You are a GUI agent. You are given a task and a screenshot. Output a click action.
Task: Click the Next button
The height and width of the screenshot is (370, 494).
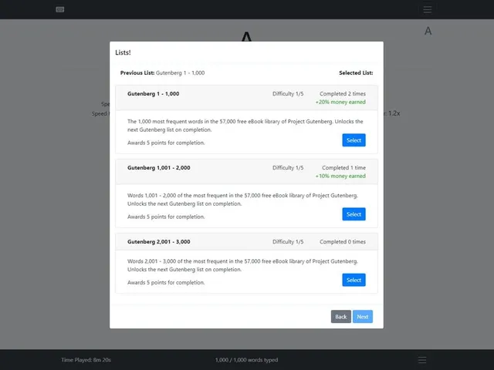(363, 317)
